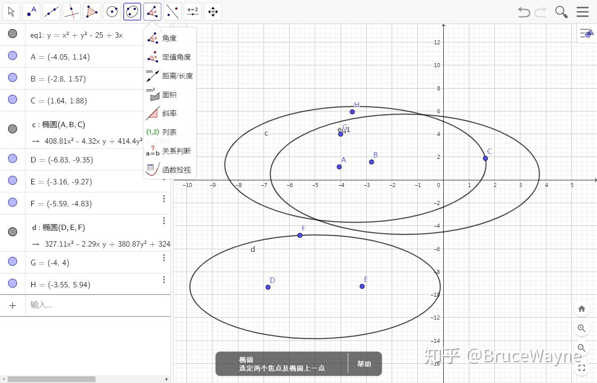
Task: Toggle visibility of point F
Action: click(x=13, y=202)
